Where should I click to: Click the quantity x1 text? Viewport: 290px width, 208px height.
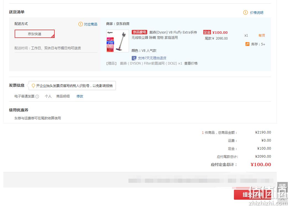[x=246, y=35]
